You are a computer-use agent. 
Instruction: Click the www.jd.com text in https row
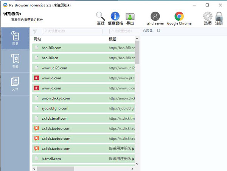click(51, 78)
